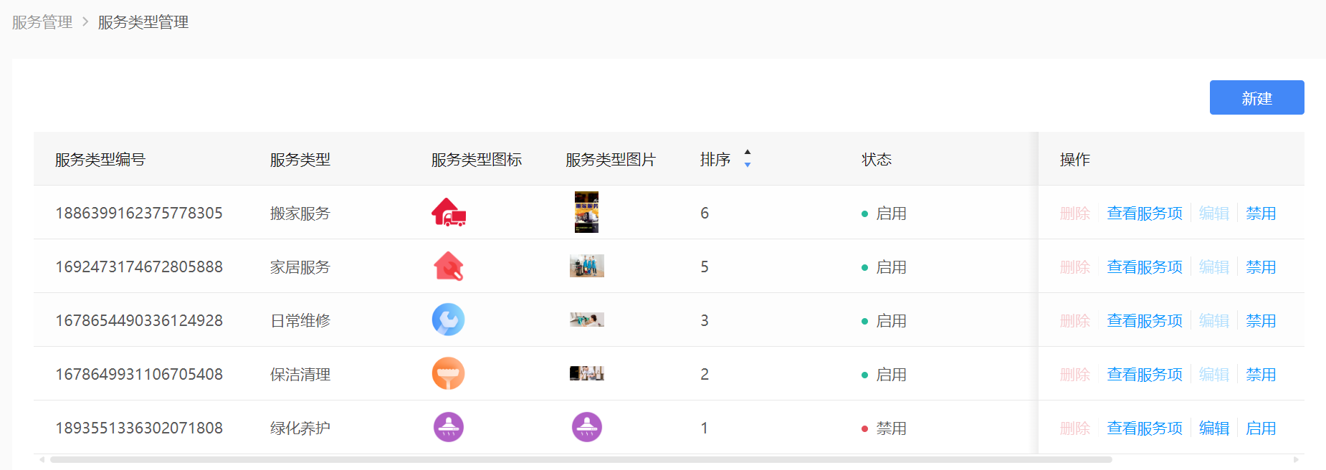1326x470 pixels.
Task: Go to 服务管理 in the breadcrumb
Action: 42,22
